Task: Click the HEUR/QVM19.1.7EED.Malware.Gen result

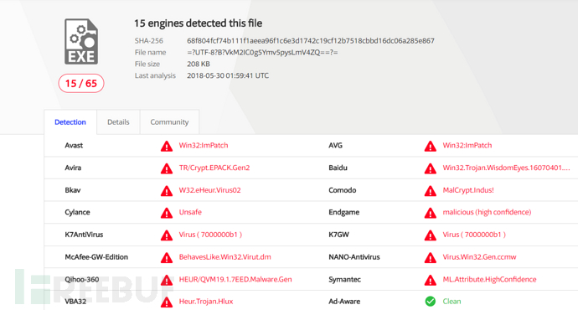Action: (x=235, y=279)
